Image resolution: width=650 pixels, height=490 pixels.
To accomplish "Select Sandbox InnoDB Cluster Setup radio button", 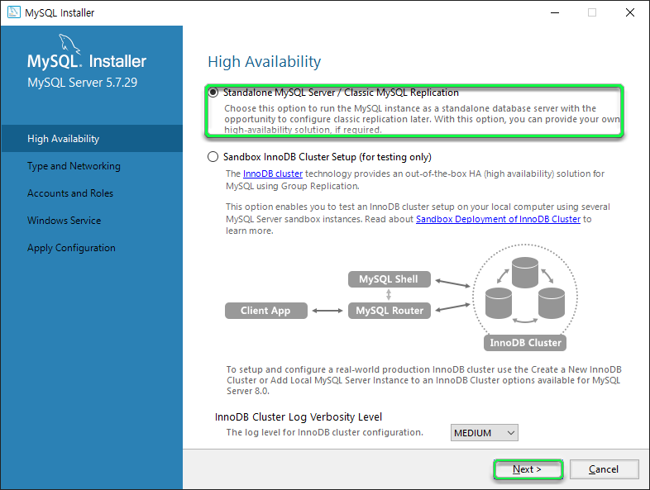I will 213,157.
